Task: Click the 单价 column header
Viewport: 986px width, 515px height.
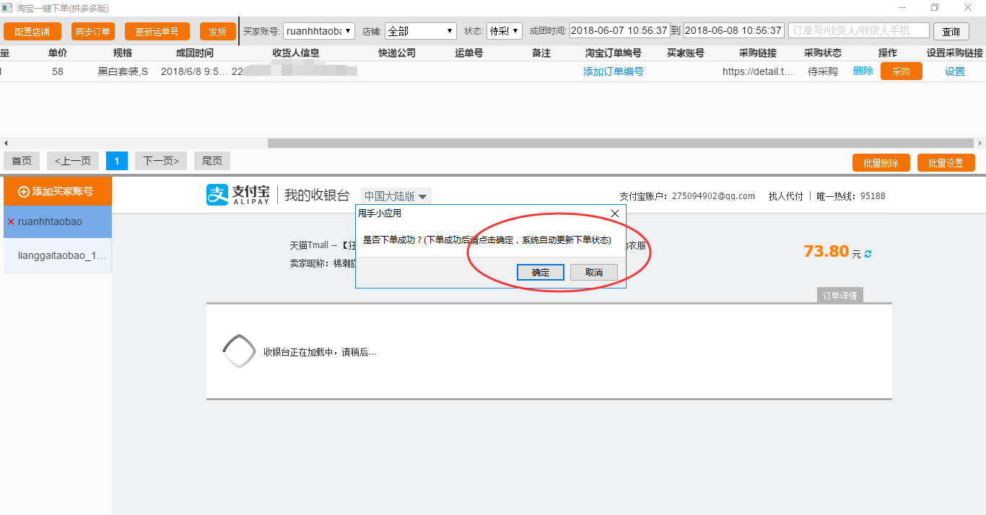Action: [58, 53]
